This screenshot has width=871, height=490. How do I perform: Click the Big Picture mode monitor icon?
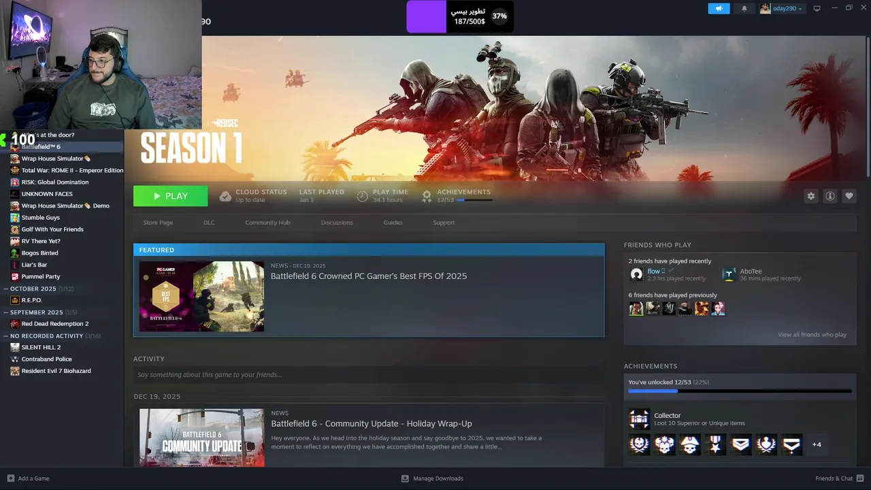tap(817, 8)
